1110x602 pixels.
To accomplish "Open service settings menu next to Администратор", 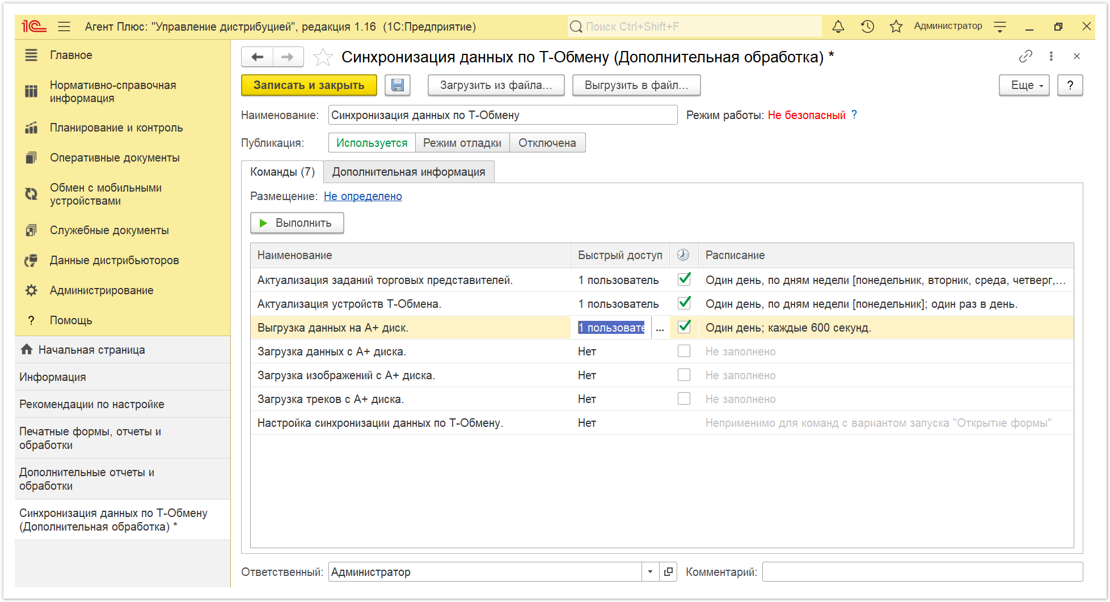I will [1000, 27].
